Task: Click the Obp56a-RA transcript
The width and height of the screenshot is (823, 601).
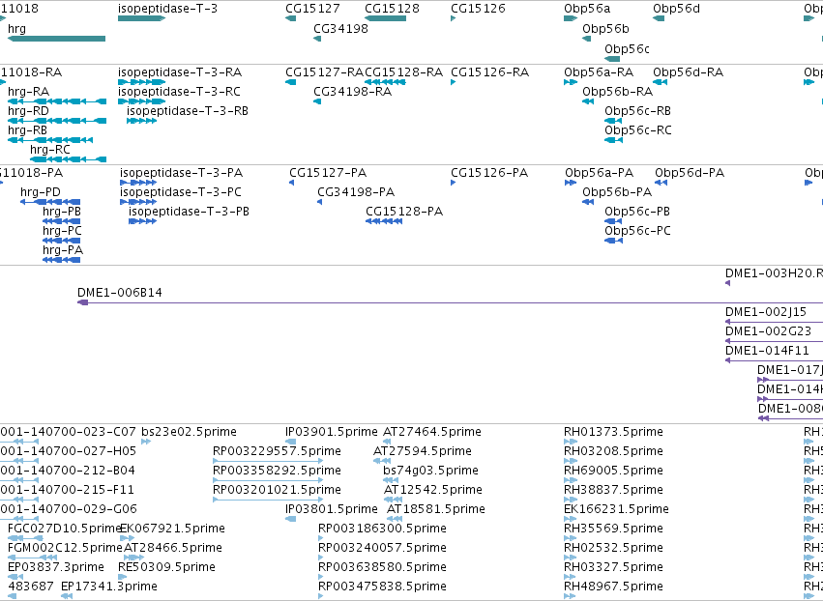Action: click(571, 82)
